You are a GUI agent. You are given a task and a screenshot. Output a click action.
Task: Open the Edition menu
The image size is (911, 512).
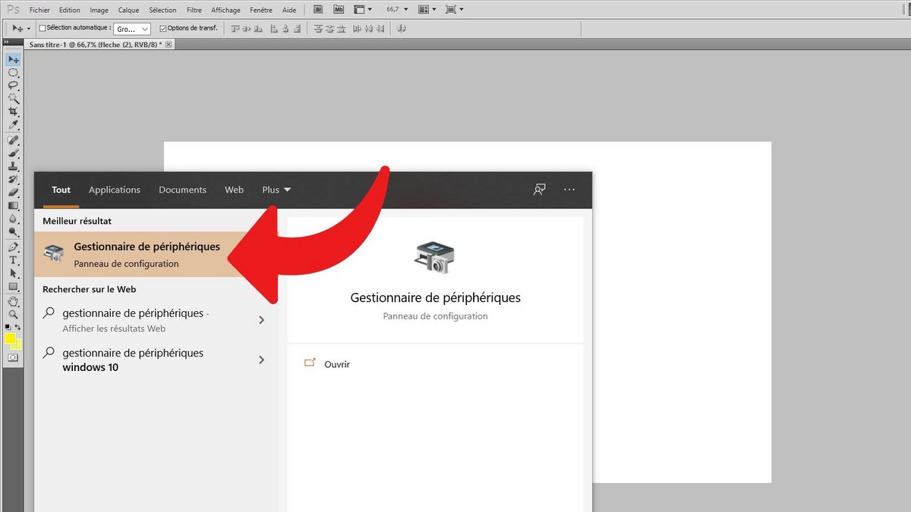tap(69, 10)
